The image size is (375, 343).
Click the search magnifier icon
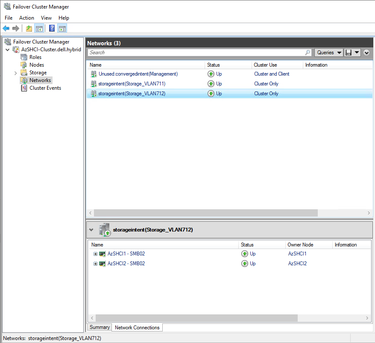pos(308,53)
